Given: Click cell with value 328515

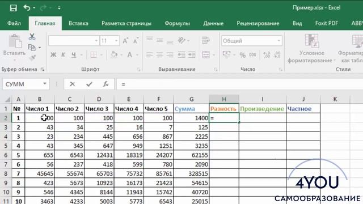Looking at the screenshot, I should coord(191,173).
